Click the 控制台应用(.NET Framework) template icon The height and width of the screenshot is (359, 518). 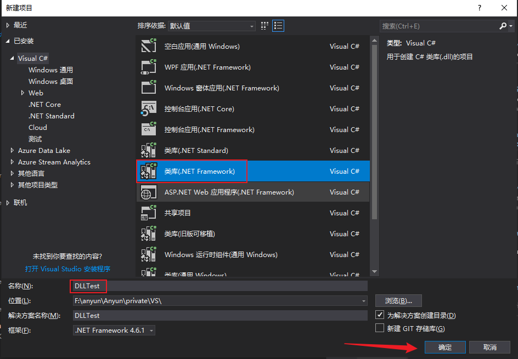click(149, 129)
